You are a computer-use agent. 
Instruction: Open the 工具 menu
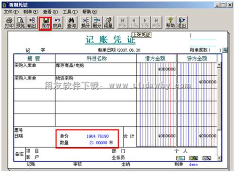coord(70,12)
